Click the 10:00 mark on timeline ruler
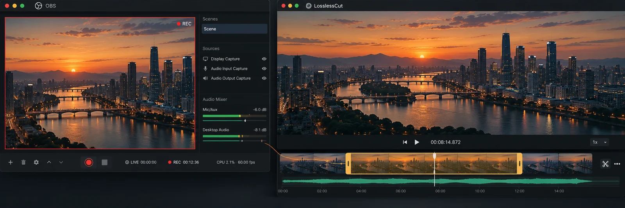This screenshot has width=625, height=208. 480,191
